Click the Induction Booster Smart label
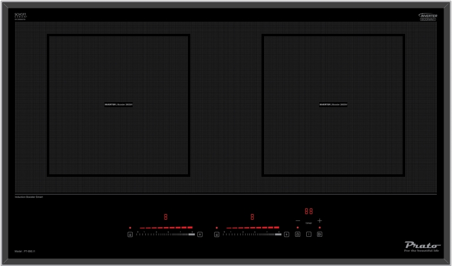This screenshot has height=266, width=452. [29, 197]
